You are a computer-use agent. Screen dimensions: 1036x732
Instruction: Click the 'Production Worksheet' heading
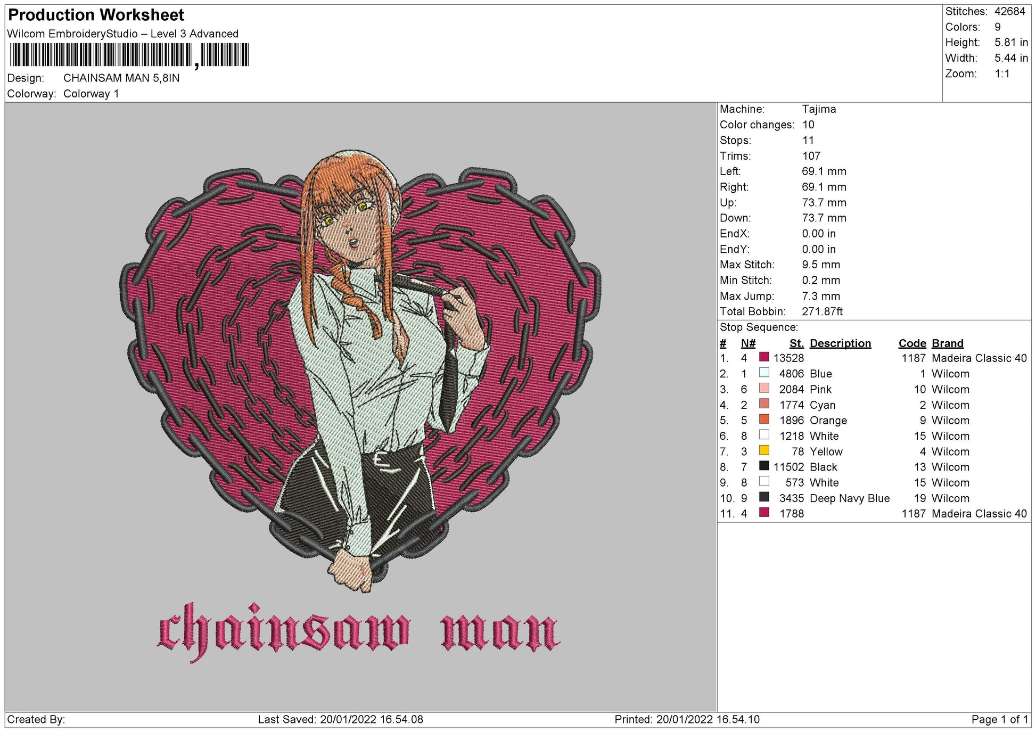point(96,15)
